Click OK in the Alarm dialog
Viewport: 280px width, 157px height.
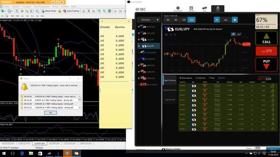51,113
